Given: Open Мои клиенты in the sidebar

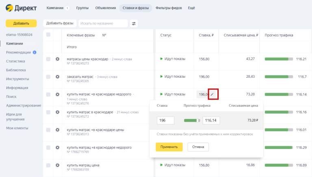Looking at the screenshot, I should tap(17, 128).
